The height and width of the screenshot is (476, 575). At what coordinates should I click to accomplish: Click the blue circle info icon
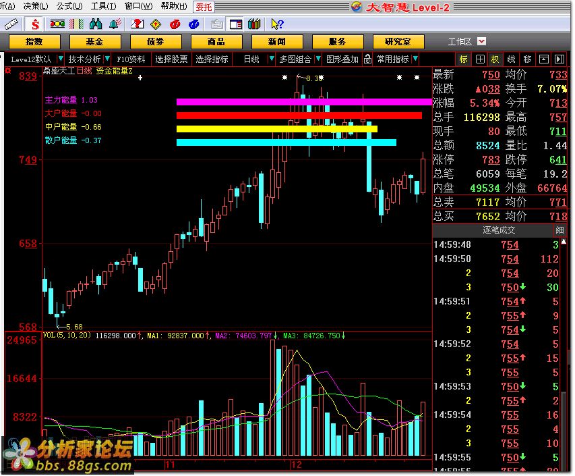tap(194, 24)
